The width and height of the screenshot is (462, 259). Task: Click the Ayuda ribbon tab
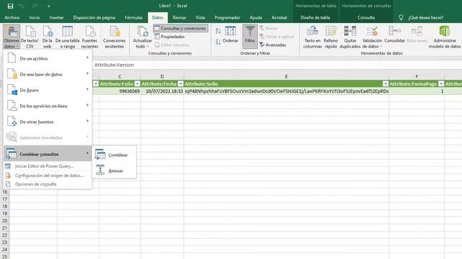point(256,17)
